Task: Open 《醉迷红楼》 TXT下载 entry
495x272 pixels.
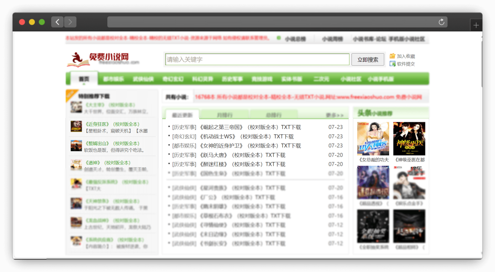Action: tap(243, 164)
